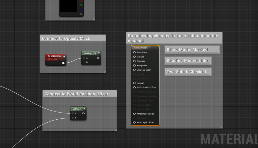Click the World Position Offset comment's corner handle
258x148 pixels.
click(x=116, y=130)
